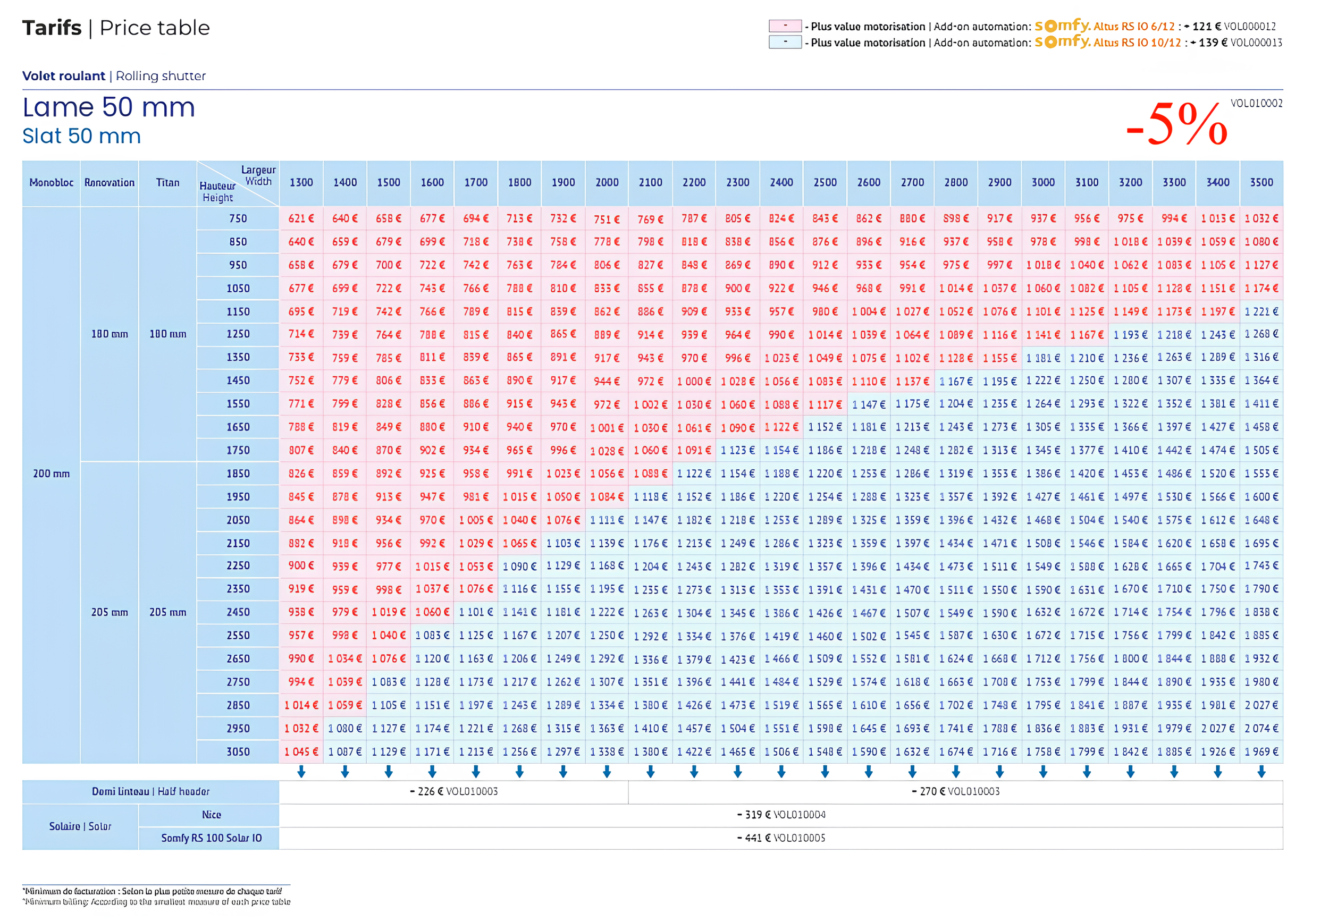Click the blue arrow under the 2700 column
The height and width of the screenshot is (921, 1329).
(912, 772)
